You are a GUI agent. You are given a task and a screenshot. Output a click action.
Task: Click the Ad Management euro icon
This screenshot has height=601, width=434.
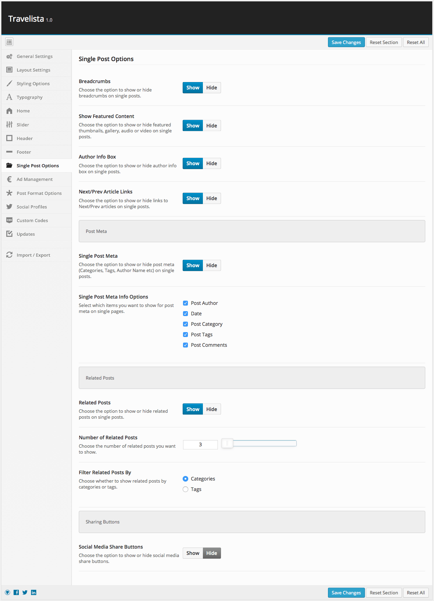tap(9, 179)
